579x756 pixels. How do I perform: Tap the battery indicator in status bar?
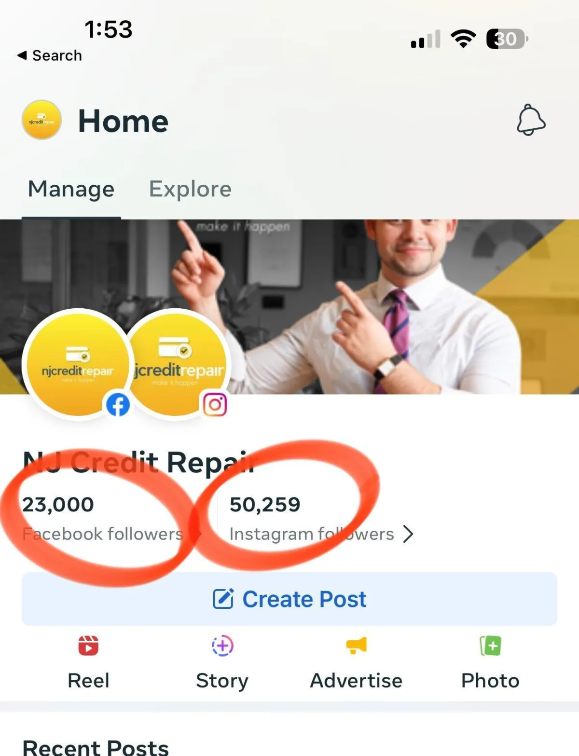tap(507, 39)
